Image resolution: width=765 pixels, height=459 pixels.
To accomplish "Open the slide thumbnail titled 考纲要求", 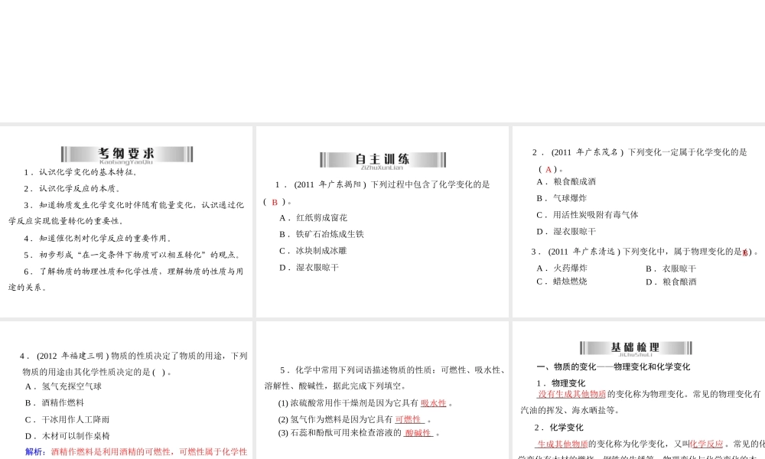I will tap(126, 222).
